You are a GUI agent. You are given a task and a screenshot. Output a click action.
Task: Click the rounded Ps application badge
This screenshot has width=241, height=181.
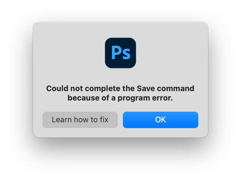(120, 53)
